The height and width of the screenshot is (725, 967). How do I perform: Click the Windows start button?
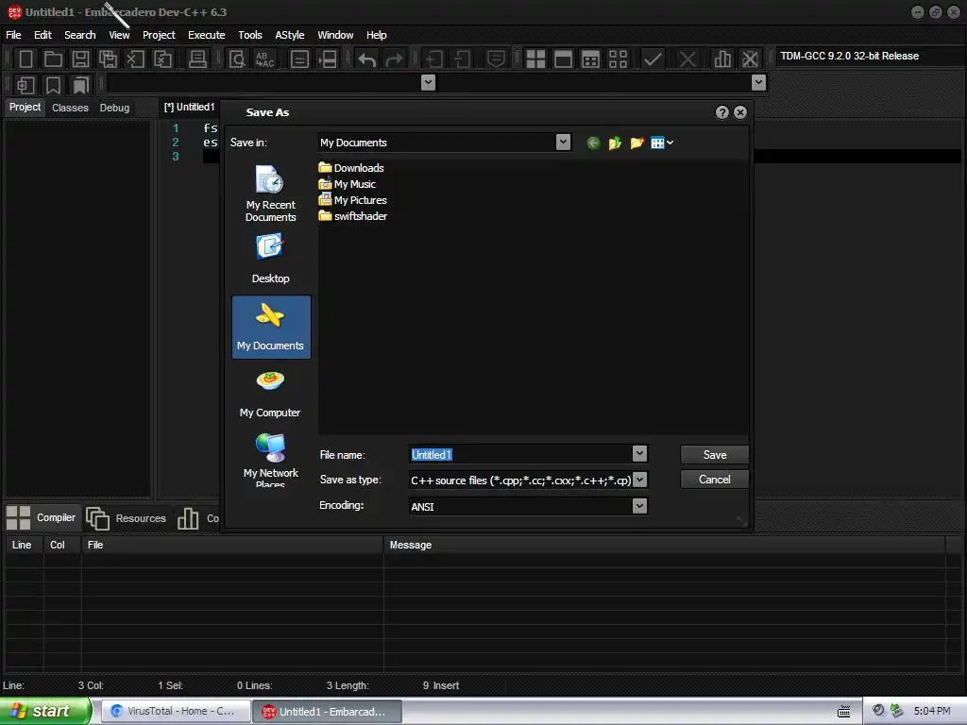click(45, 711)
